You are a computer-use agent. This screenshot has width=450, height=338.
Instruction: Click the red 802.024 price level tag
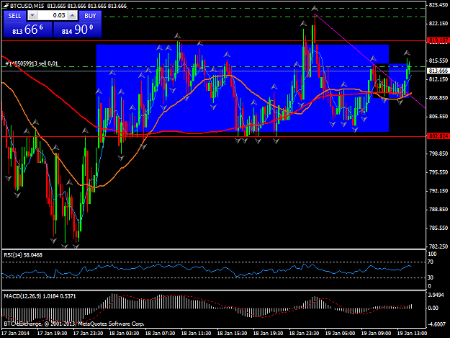(x=438, y=136)
